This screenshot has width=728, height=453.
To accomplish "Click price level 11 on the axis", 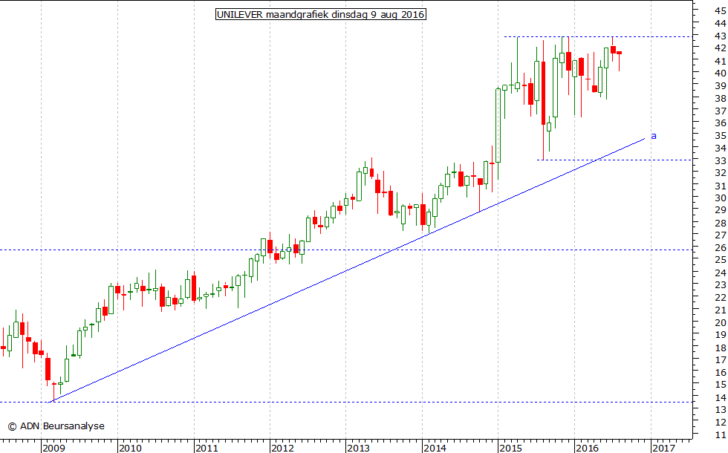I will [x=721, y=435].
